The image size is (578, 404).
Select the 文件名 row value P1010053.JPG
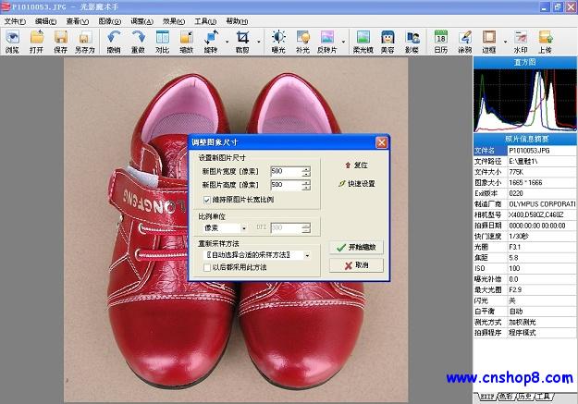542,151
